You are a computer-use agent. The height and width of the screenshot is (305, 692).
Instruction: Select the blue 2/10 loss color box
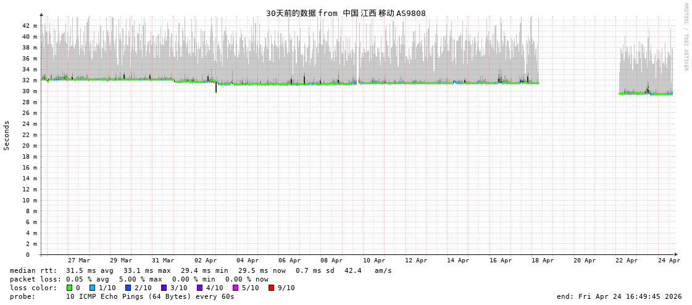click(x=128, y=288)
